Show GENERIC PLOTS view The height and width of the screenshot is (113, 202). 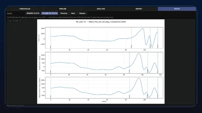click(x=33, y=13)
